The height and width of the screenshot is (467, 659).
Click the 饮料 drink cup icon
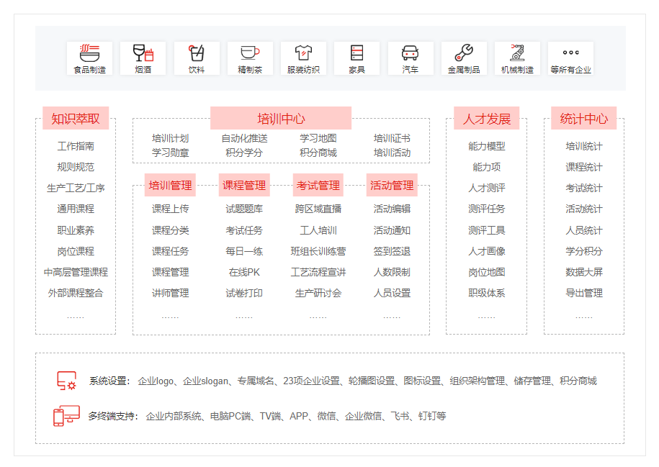197,53
